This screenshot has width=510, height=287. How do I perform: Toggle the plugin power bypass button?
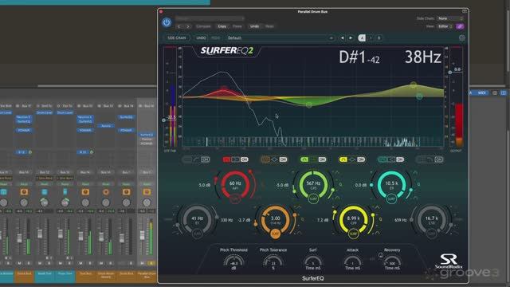tap(167, 22)
